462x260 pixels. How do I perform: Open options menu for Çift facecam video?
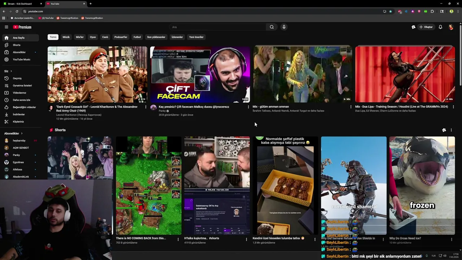248,107
